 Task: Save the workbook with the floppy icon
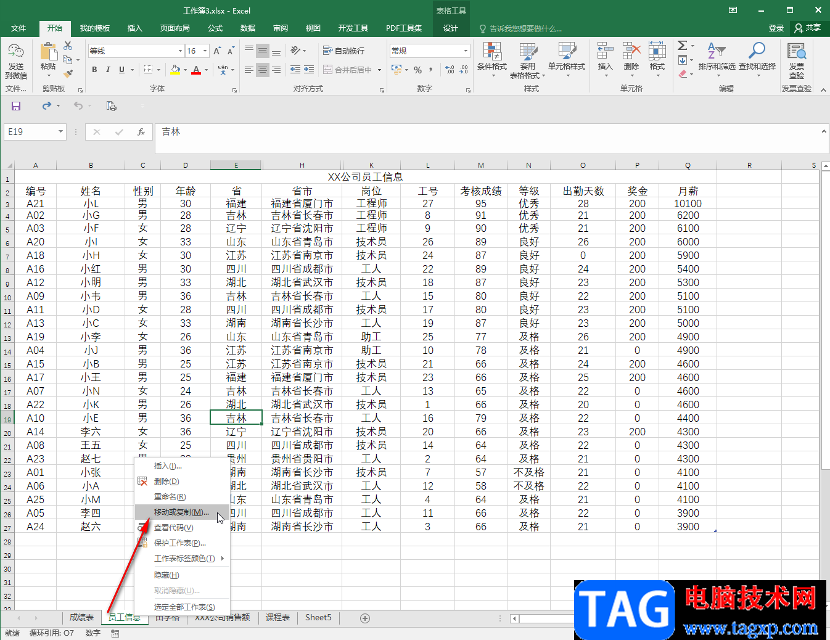tap(16, 106)
